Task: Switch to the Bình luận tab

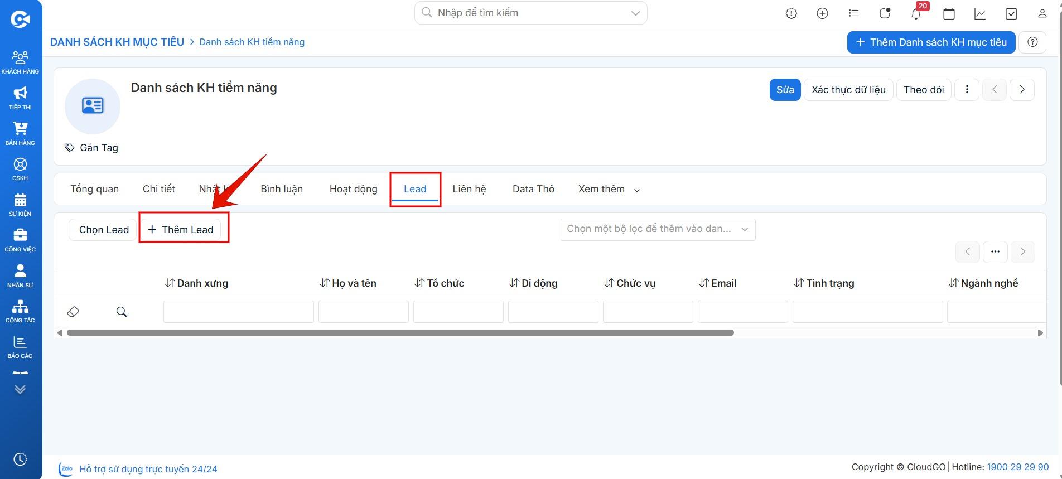Action: [282, 189]
